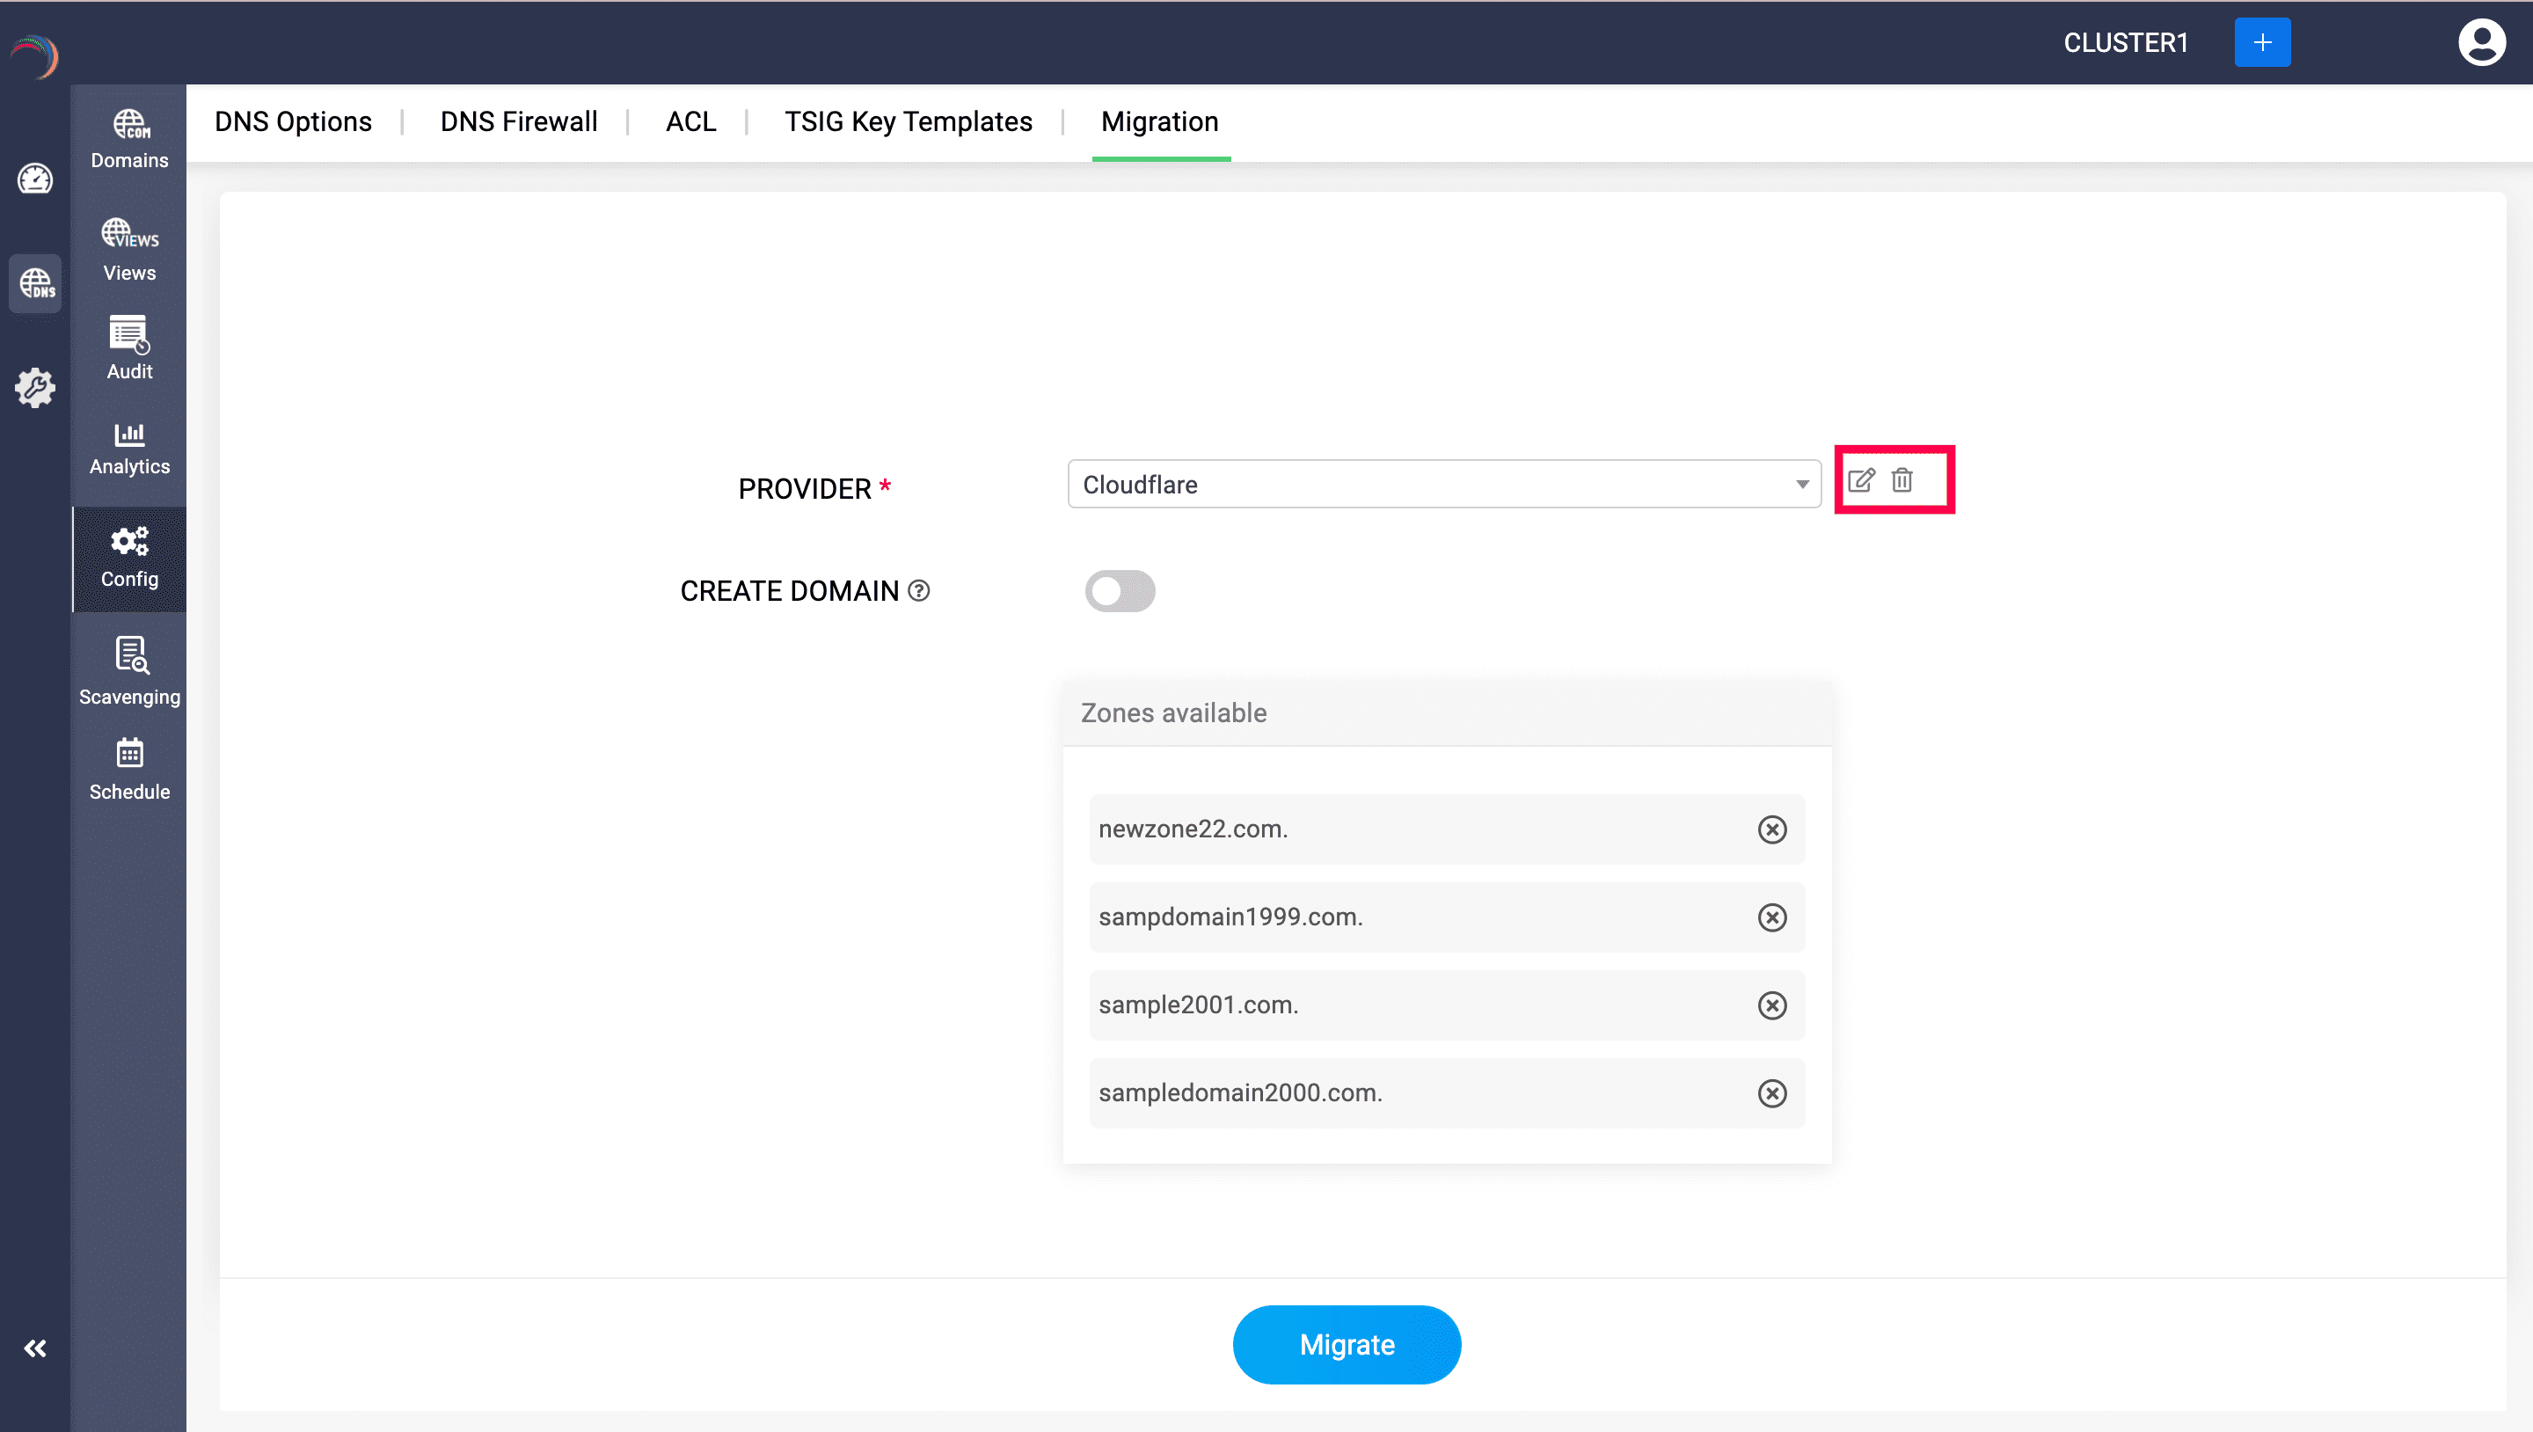Open the Scavenging section
The image size is (2533, 1432).
click(128, 672)
